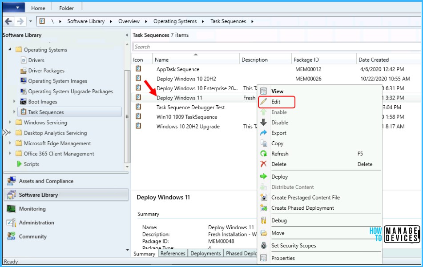The image size is (423, 267).
Task: Select Operating System Images tree item
Action: (57, 81)
